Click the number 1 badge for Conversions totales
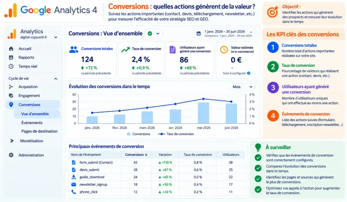 pos(273,47)
